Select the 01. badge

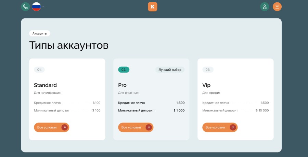(x=39, y=69)
